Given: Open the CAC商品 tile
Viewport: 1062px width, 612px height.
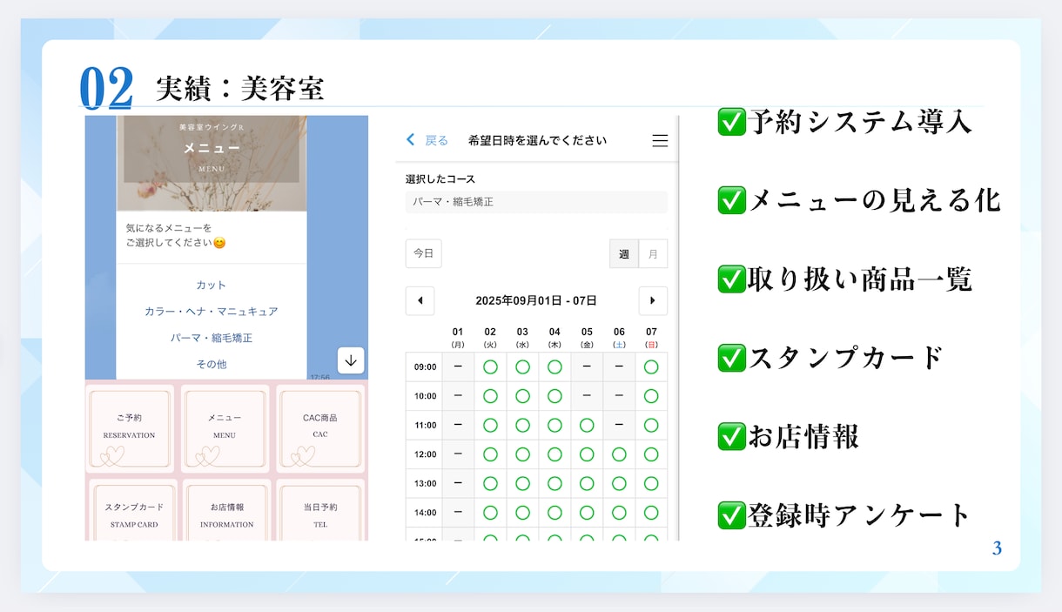Looking at the screenshot, I should coord(320,428).
